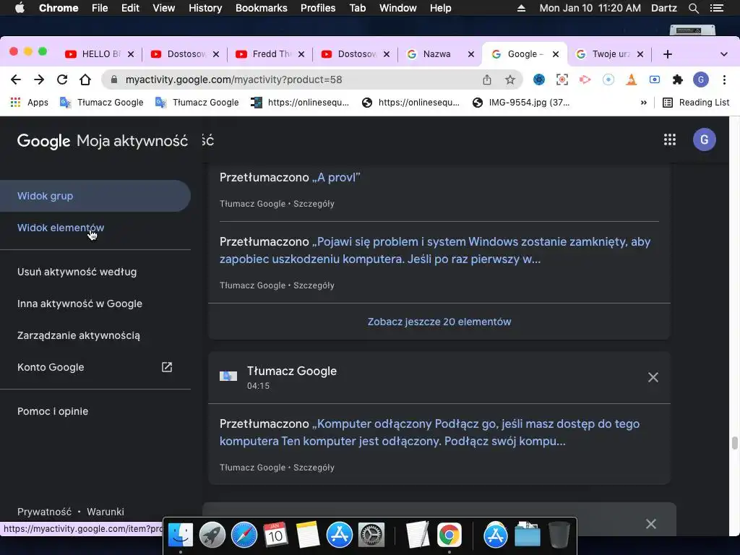Open Safari from the Dock
740x555 pixels.
[244, 535]
